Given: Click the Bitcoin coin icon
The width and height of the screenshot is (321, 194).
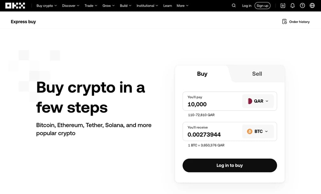Looking at the screenshot, I should point(250,131).
